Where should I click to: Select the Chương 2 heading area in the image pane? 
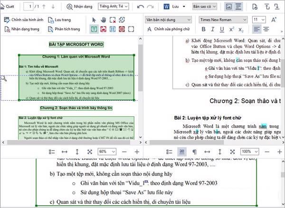click(76, 108)
